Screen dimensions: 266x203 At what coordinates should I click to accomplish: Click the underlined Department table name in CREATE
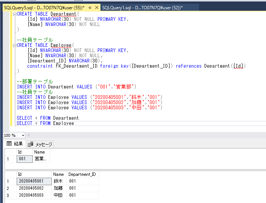(64, 14)
